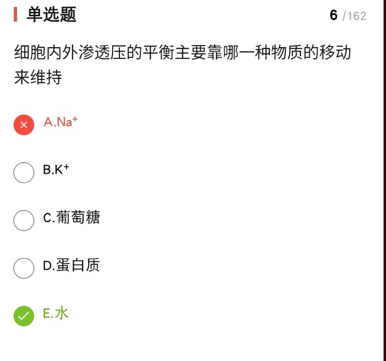Viewport: 386px width, 361px height.
Task: Click the current question number 6
Action: pos(334,15)
